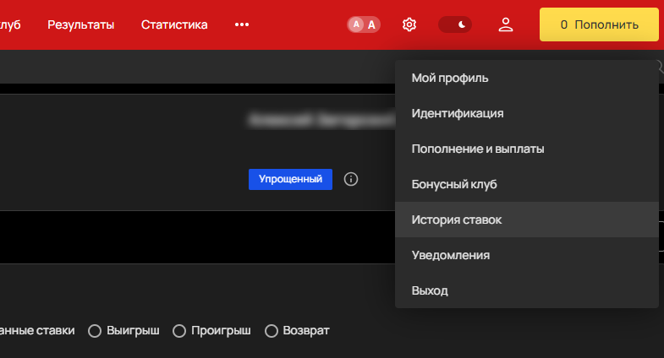Open the Статистика menu item
The width and height of the screenshot is (664, 358).
tap(174, 24)
